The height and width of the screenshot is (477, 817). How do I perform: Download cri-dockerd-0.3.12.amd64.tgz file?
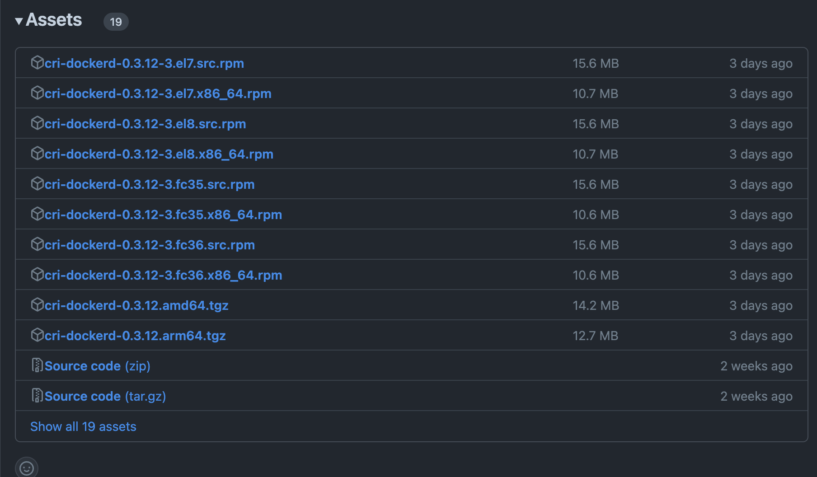[136, 305]
